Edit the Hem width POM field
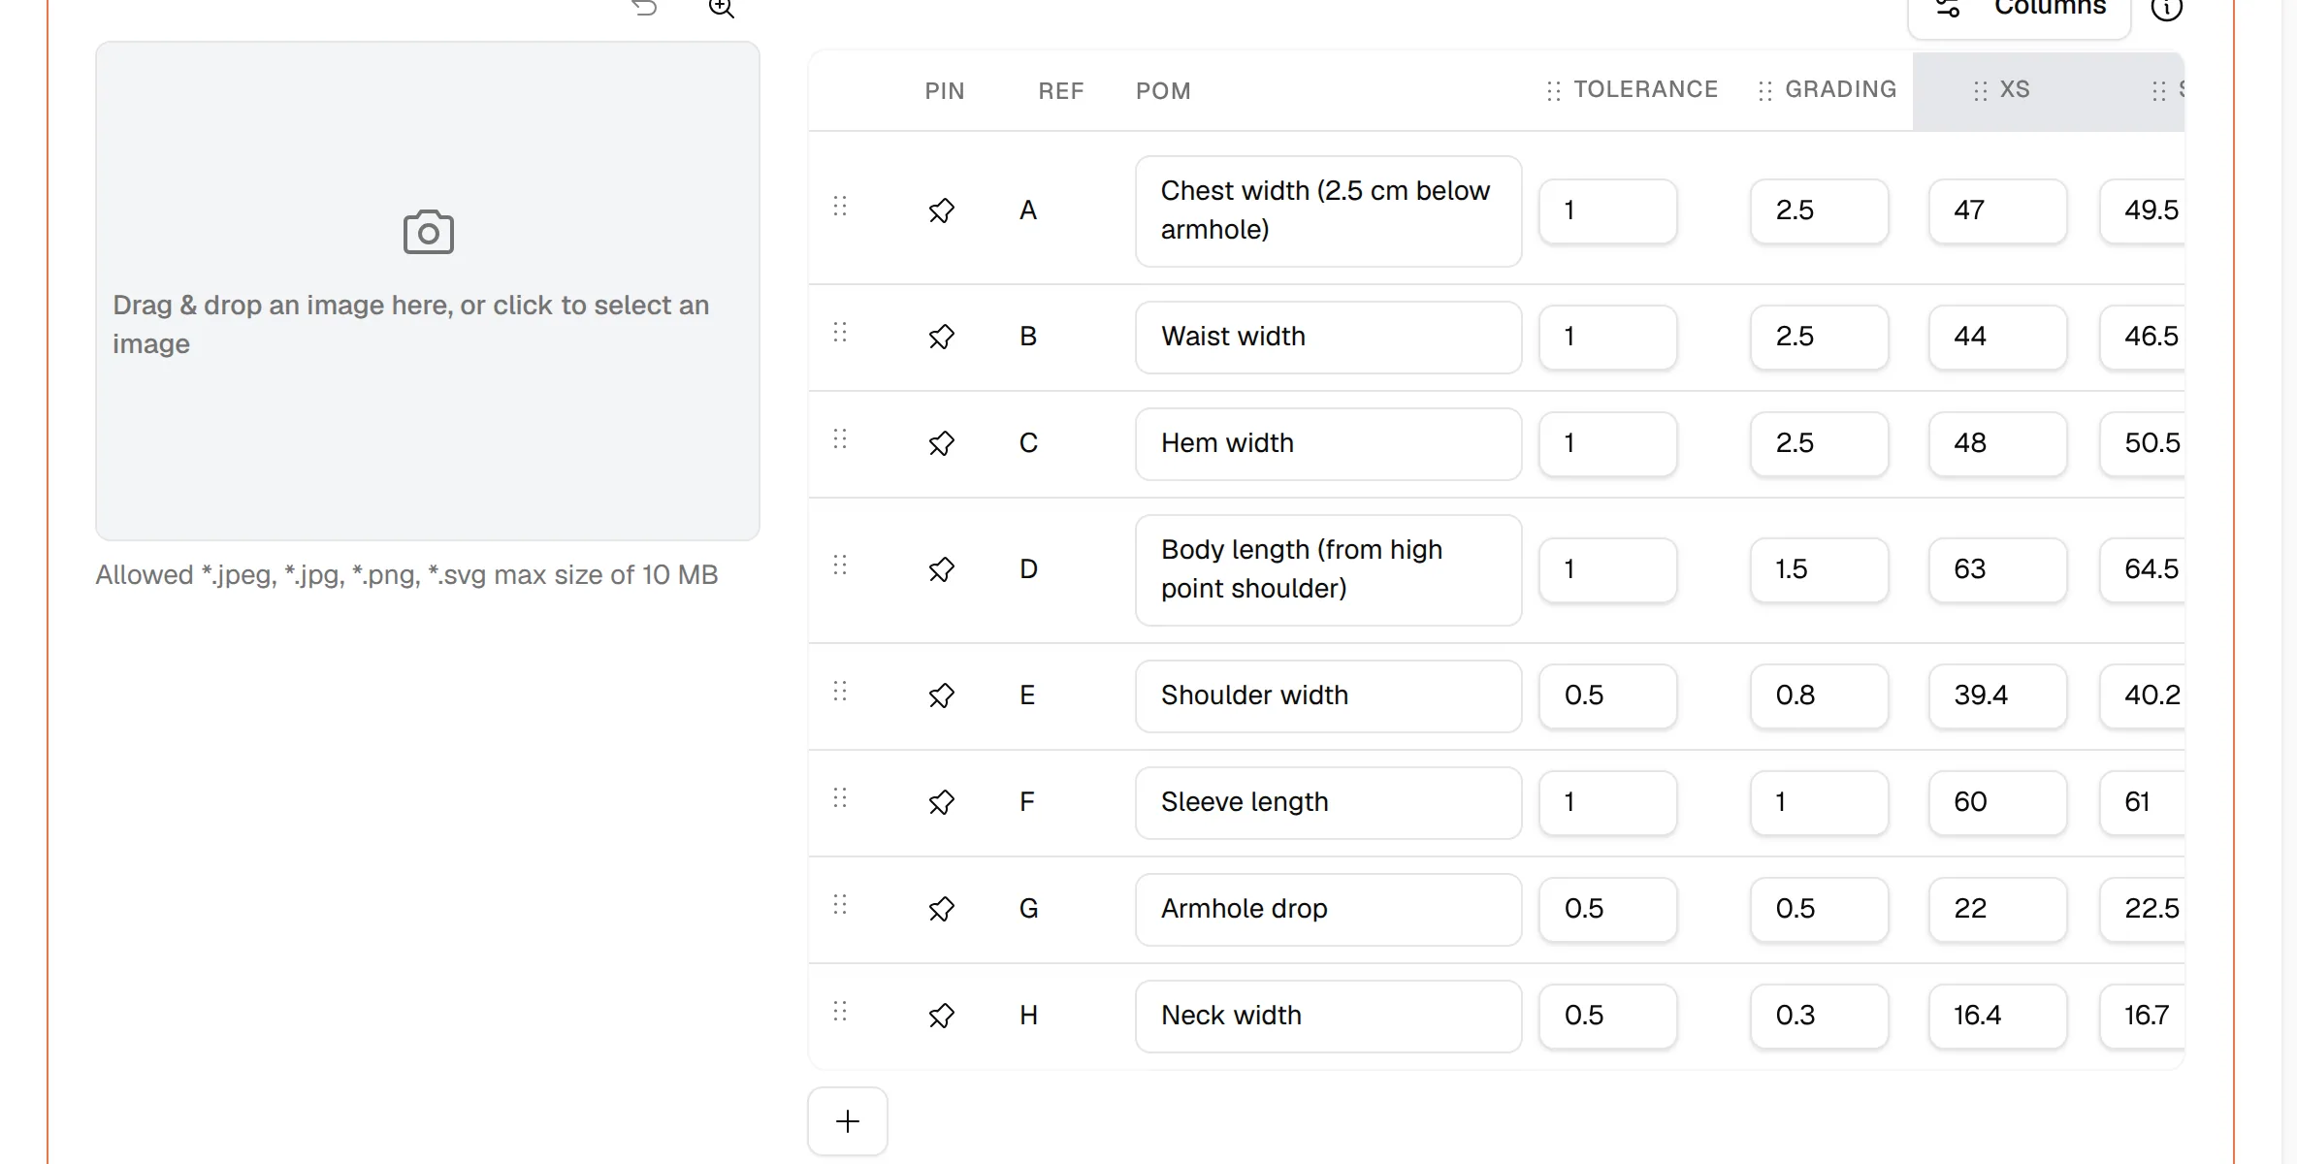2297x1164 pixels. [1328, 443]
